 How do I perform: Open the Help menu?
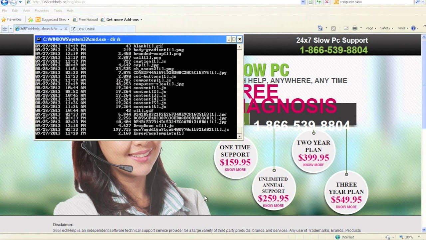[x=70, y=11]
